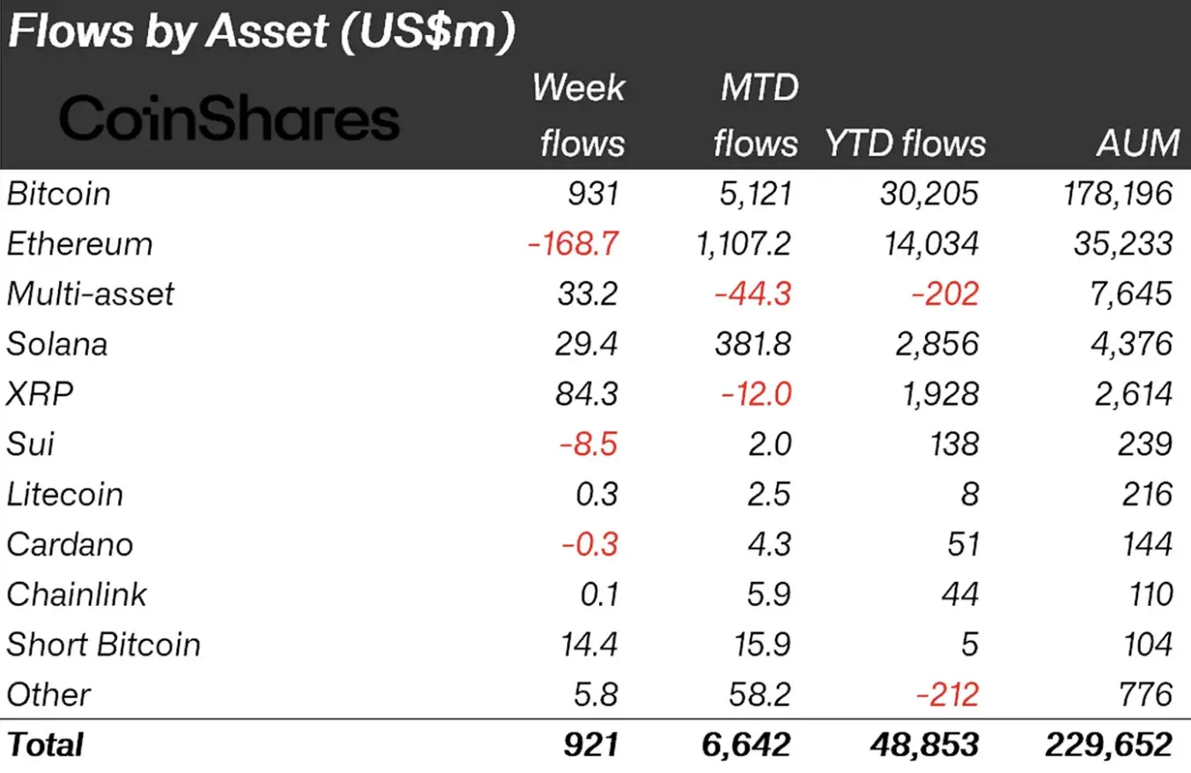Click the Solana row label
The height and width of the screenshot is (773, 1191).
coord(57,343)
